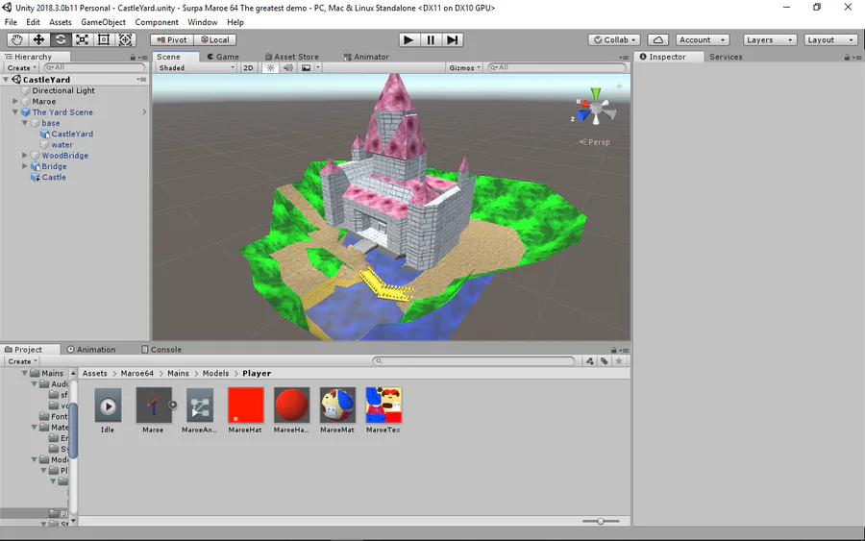Toggle Local handle rotation
The height and width of the screenshot is (541, 865).
[x=215, y=39]
